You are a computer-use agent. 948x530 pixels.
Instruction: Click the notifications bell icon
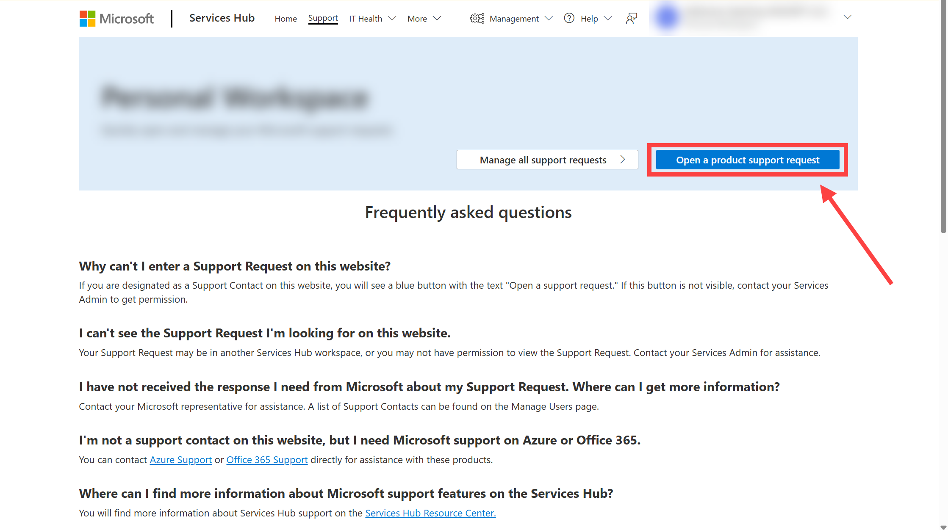pyautogui.click(x=631, y=18)
